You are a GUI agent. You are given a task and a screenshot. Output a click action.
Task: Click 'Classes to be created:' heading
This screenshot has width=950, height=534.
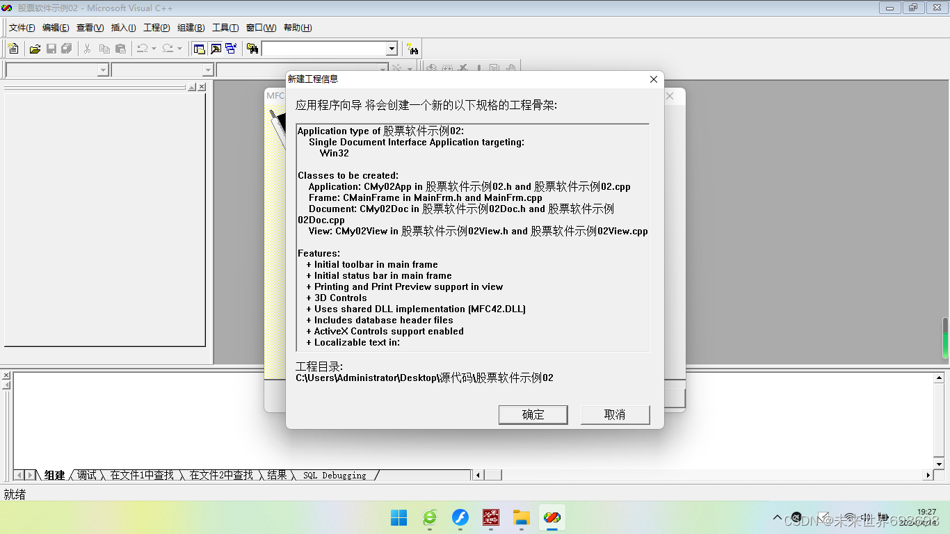click(x=348, y=175)
